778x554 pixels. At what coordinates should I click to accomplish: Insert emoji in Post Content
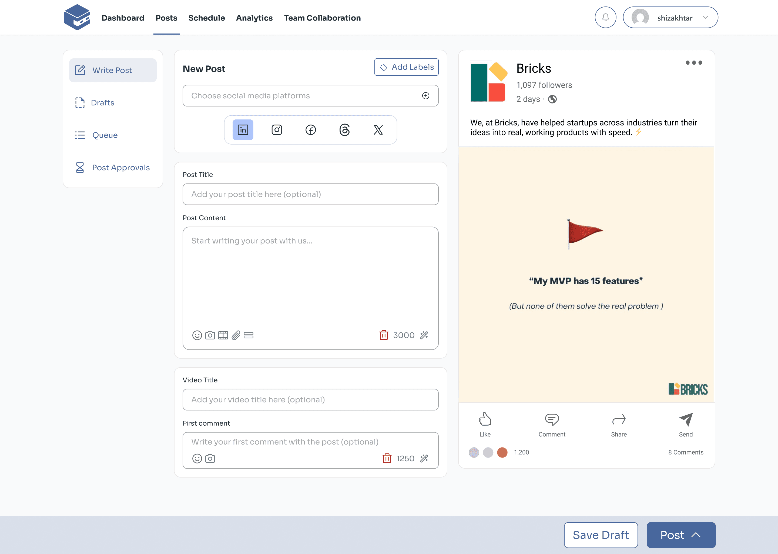click(197, 335)
